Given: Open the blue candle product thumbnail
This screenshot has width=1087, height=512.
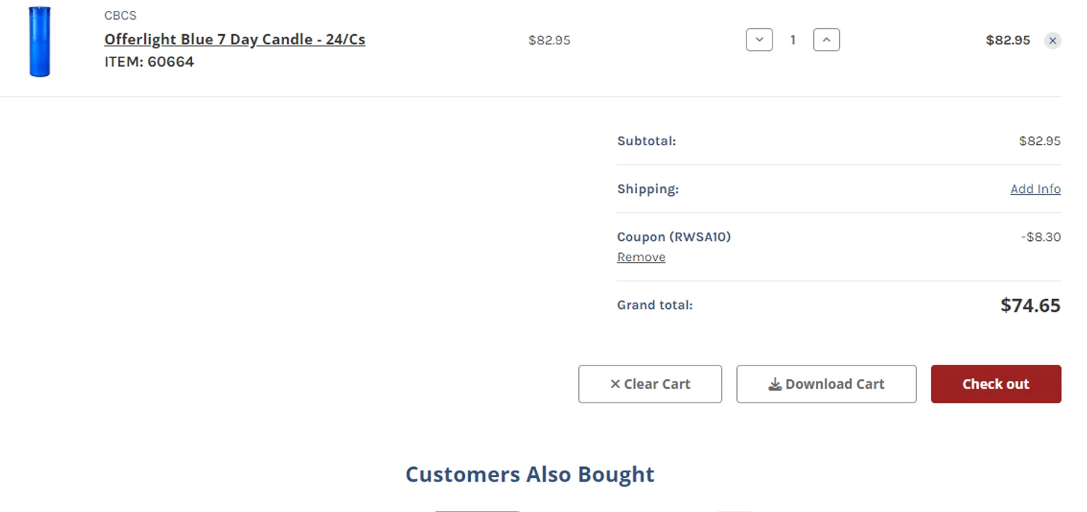Looking at the screenshot, I should 40,41.
